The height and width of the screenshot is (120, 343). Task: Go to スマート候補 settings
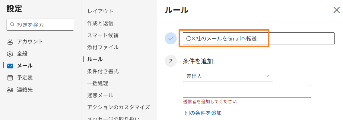103,35
